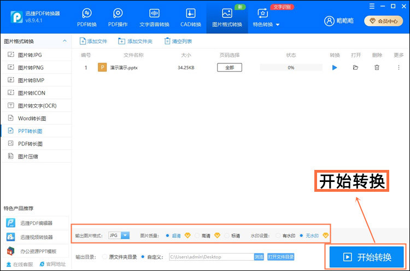Click the 打开文件目录 button
410x271 pixels.
point(280,257)
